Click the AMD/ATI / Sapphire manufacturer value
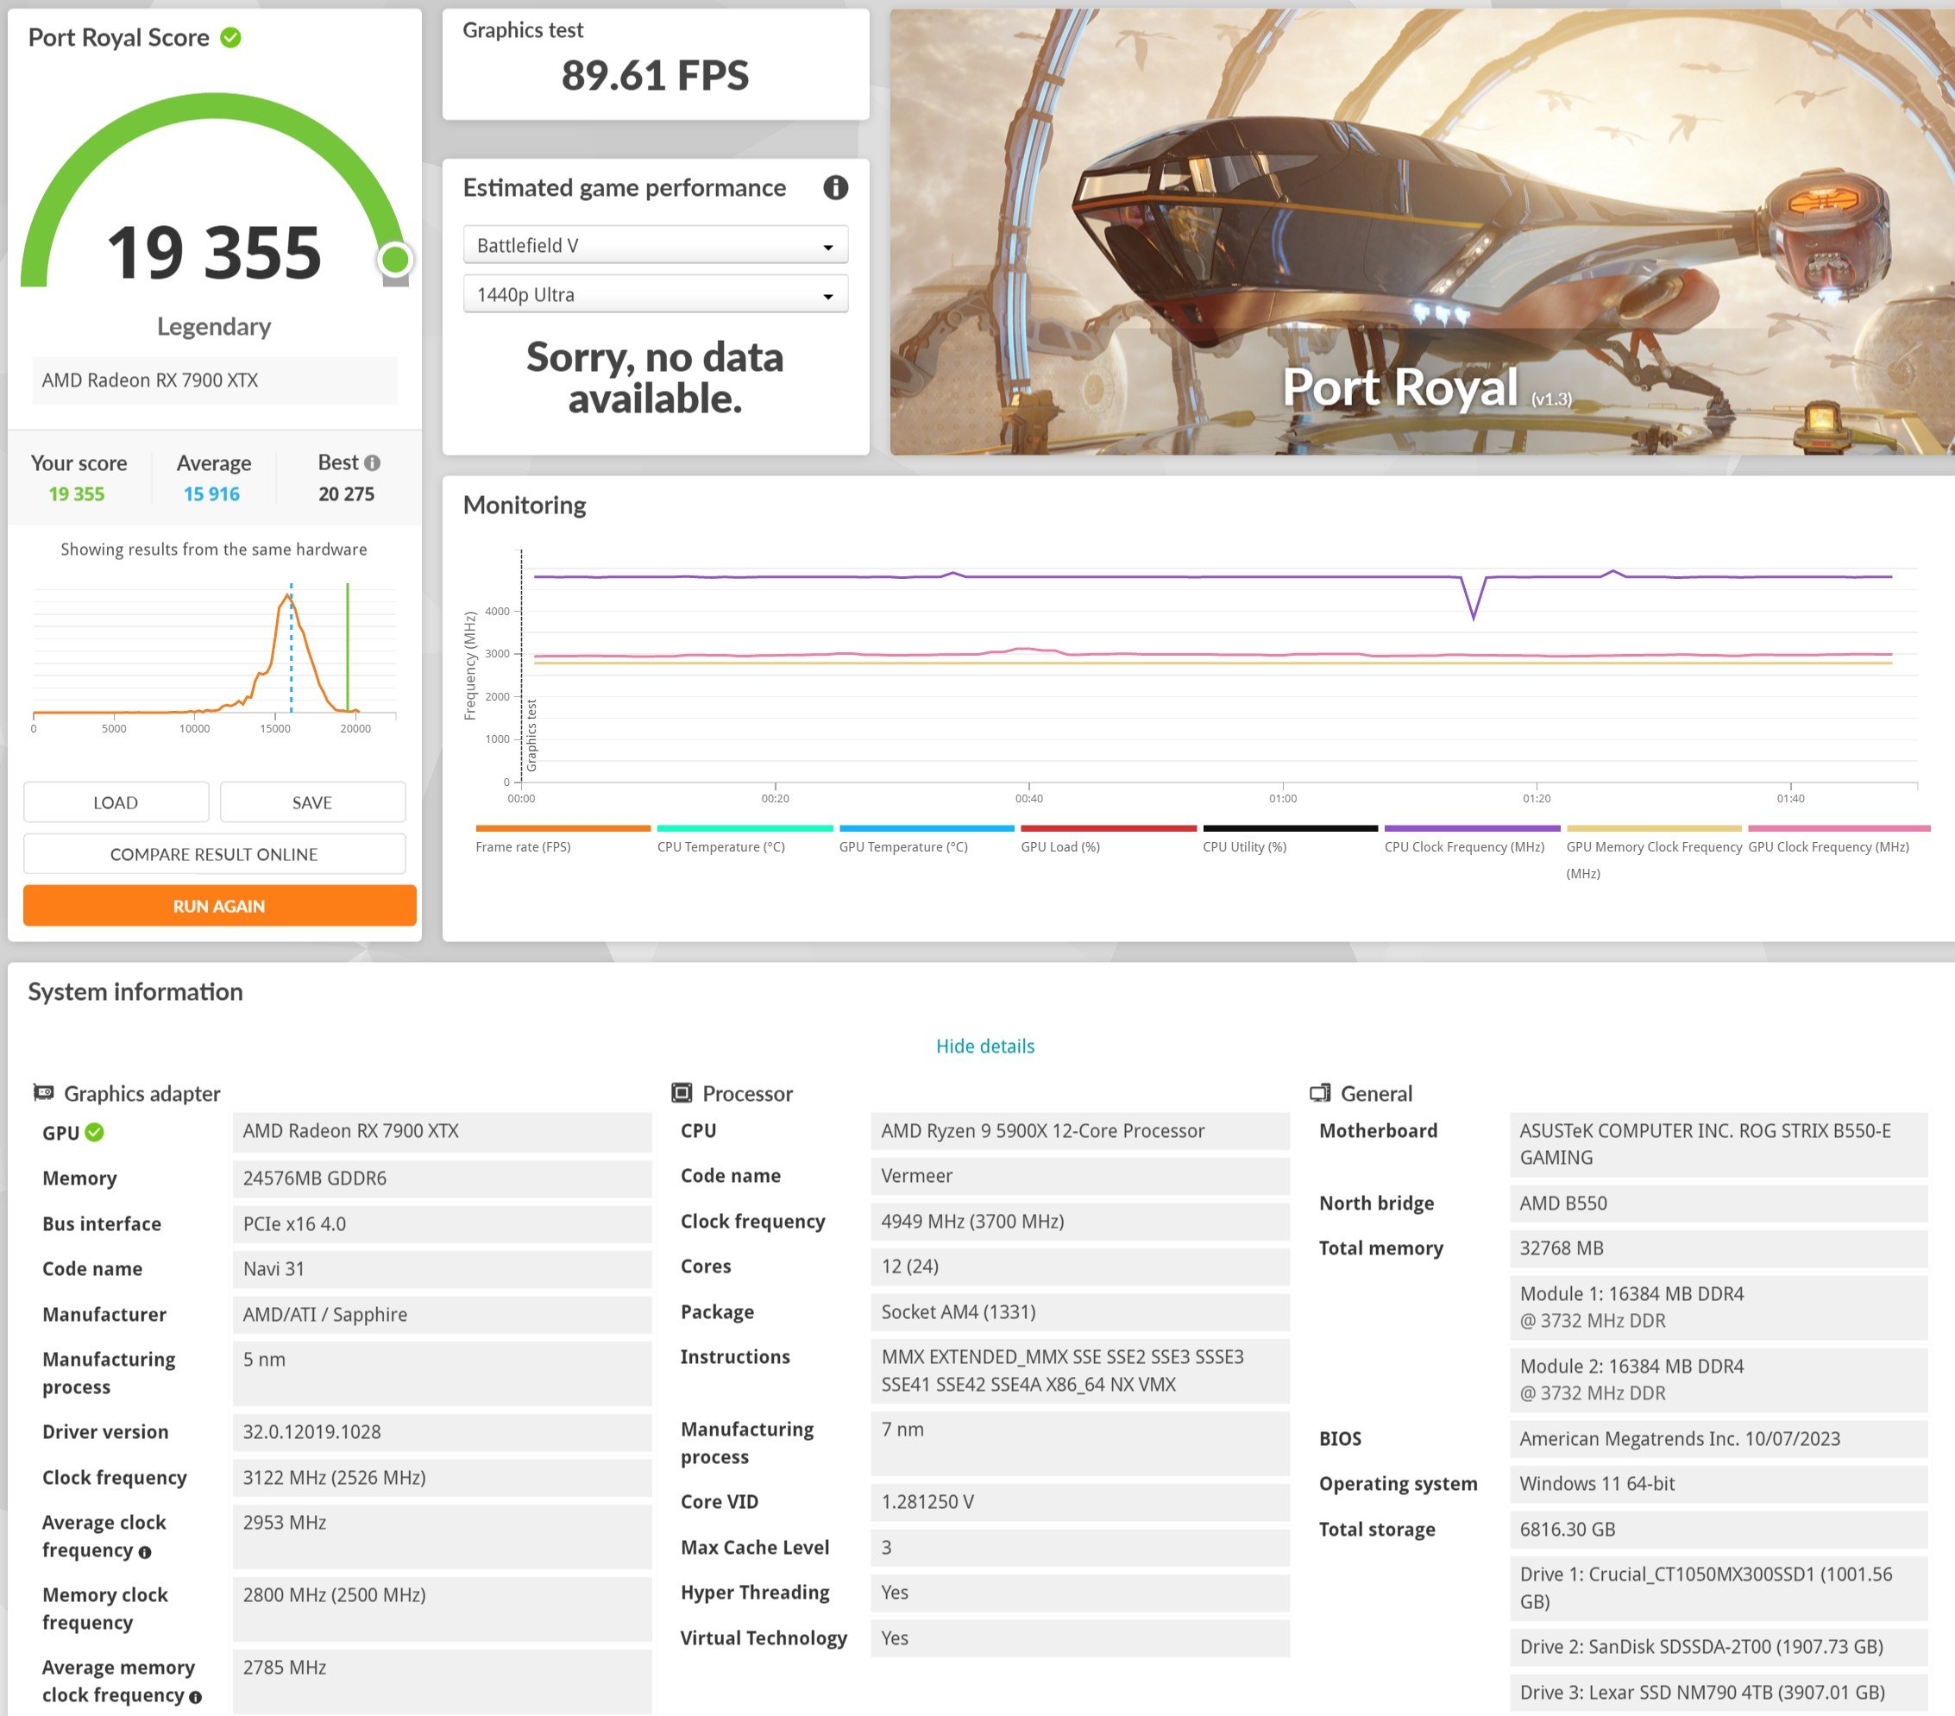The height and width of the screenshot is (1716, 1955). 442,1315
